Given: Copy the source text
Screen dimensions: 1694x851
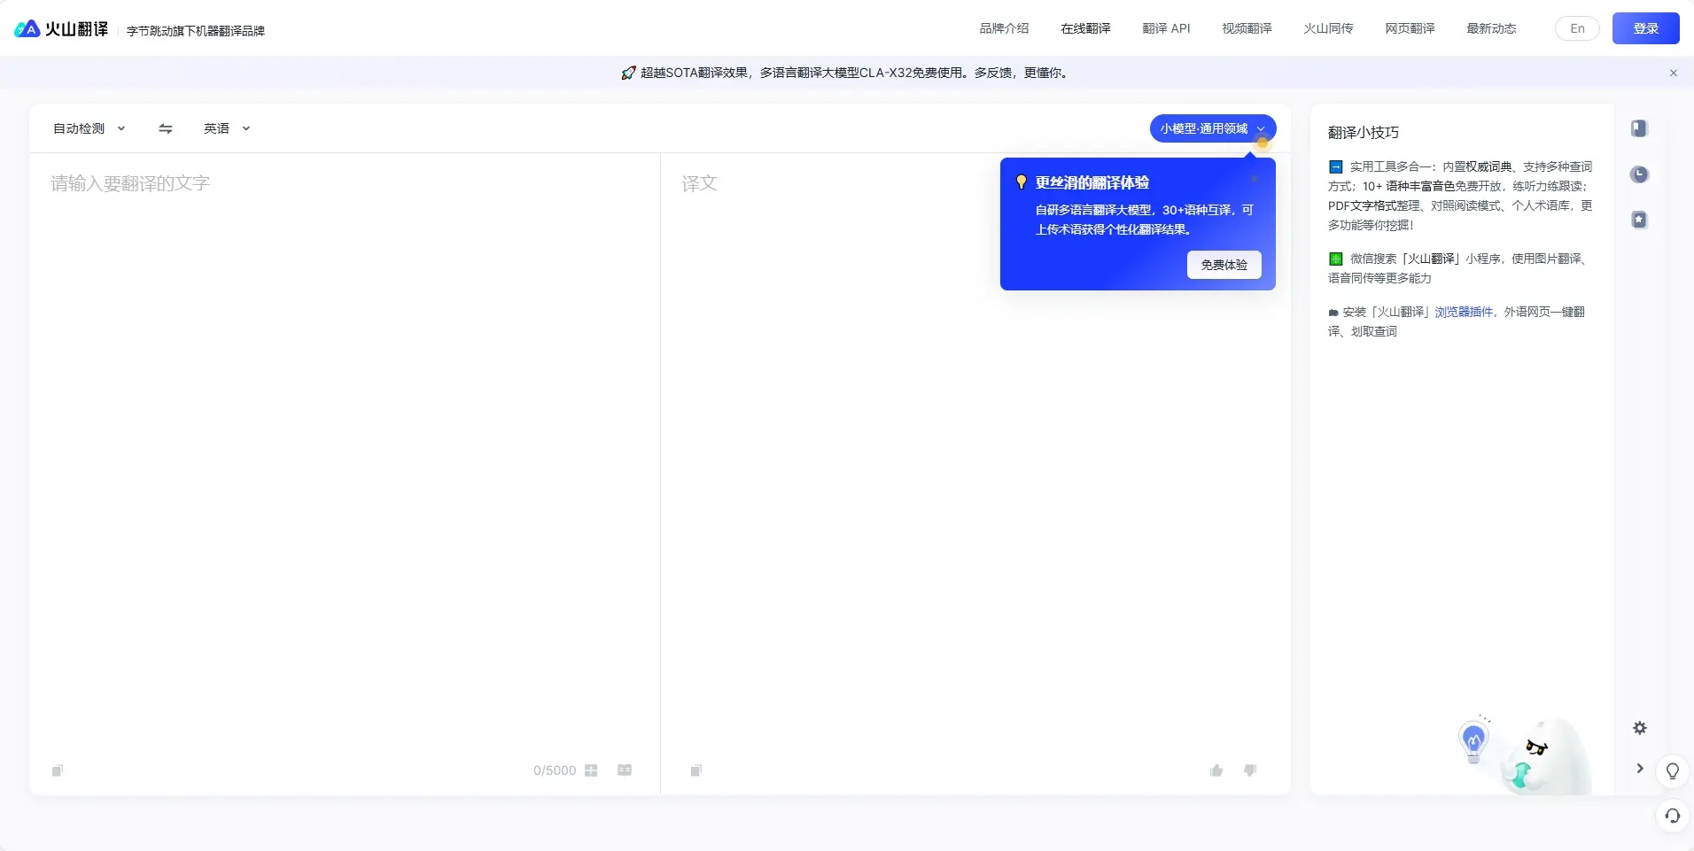Looking at the screenshot, I should coord(57,771).
